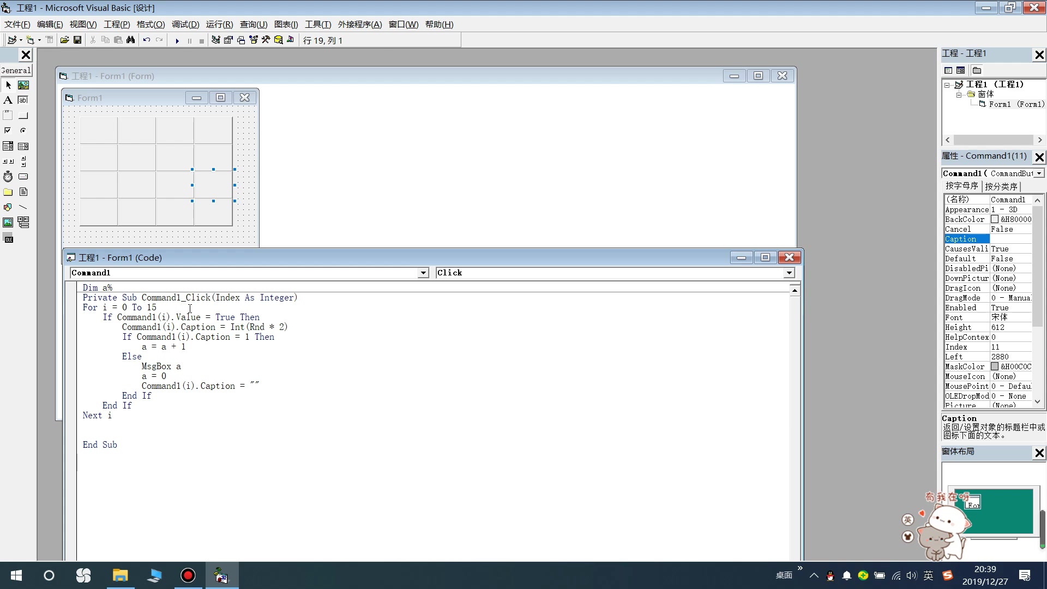Click the properties list scroll-down arrow
1047x589 pixels.
(x=1037, y=401)
